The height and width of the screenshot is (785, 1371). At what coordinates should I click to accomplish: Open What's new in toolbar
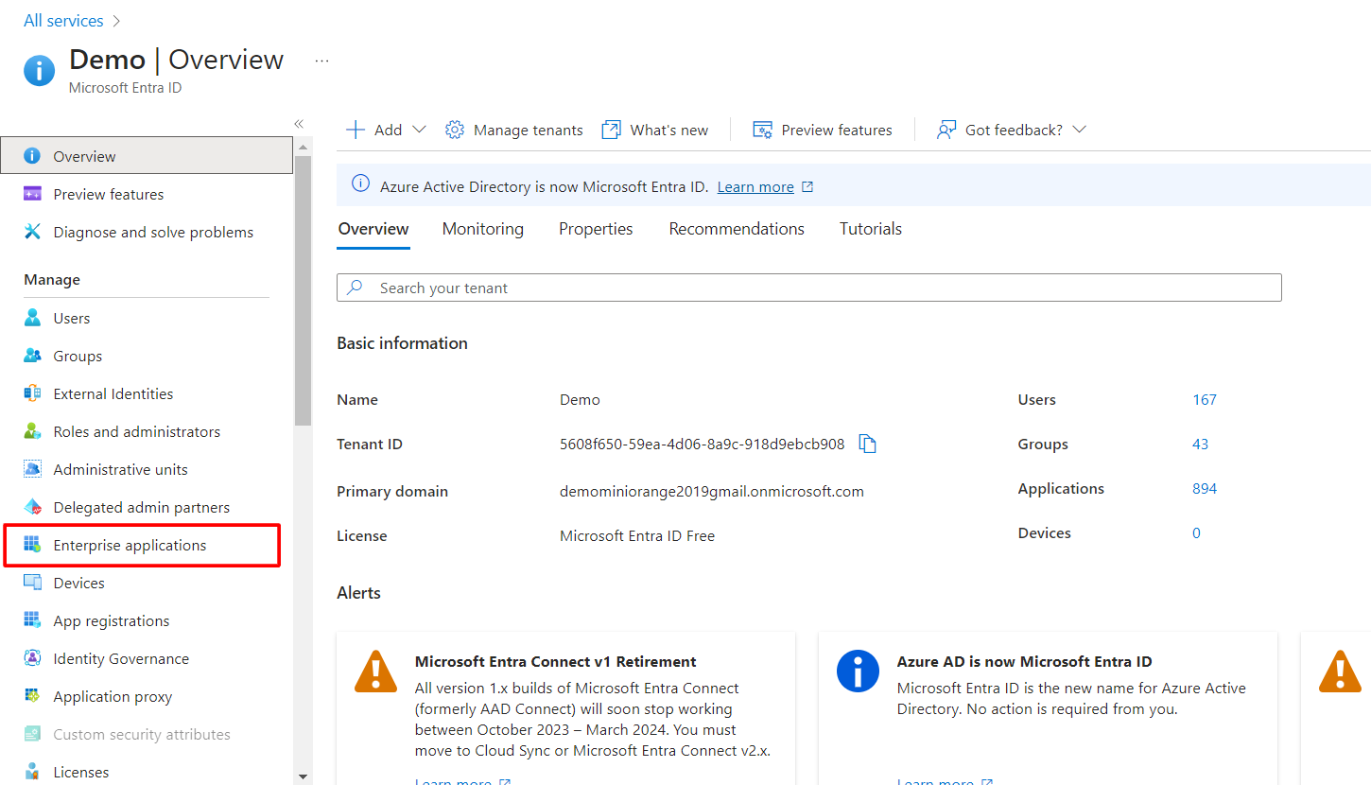[655, 130]
